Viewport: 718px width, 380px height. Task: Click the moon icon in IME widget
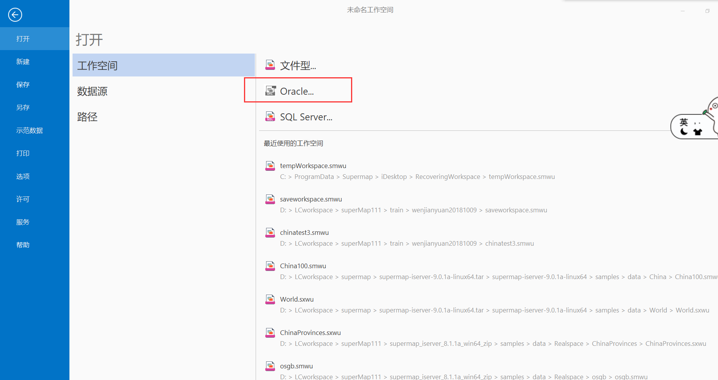click(x=684, y=132)
